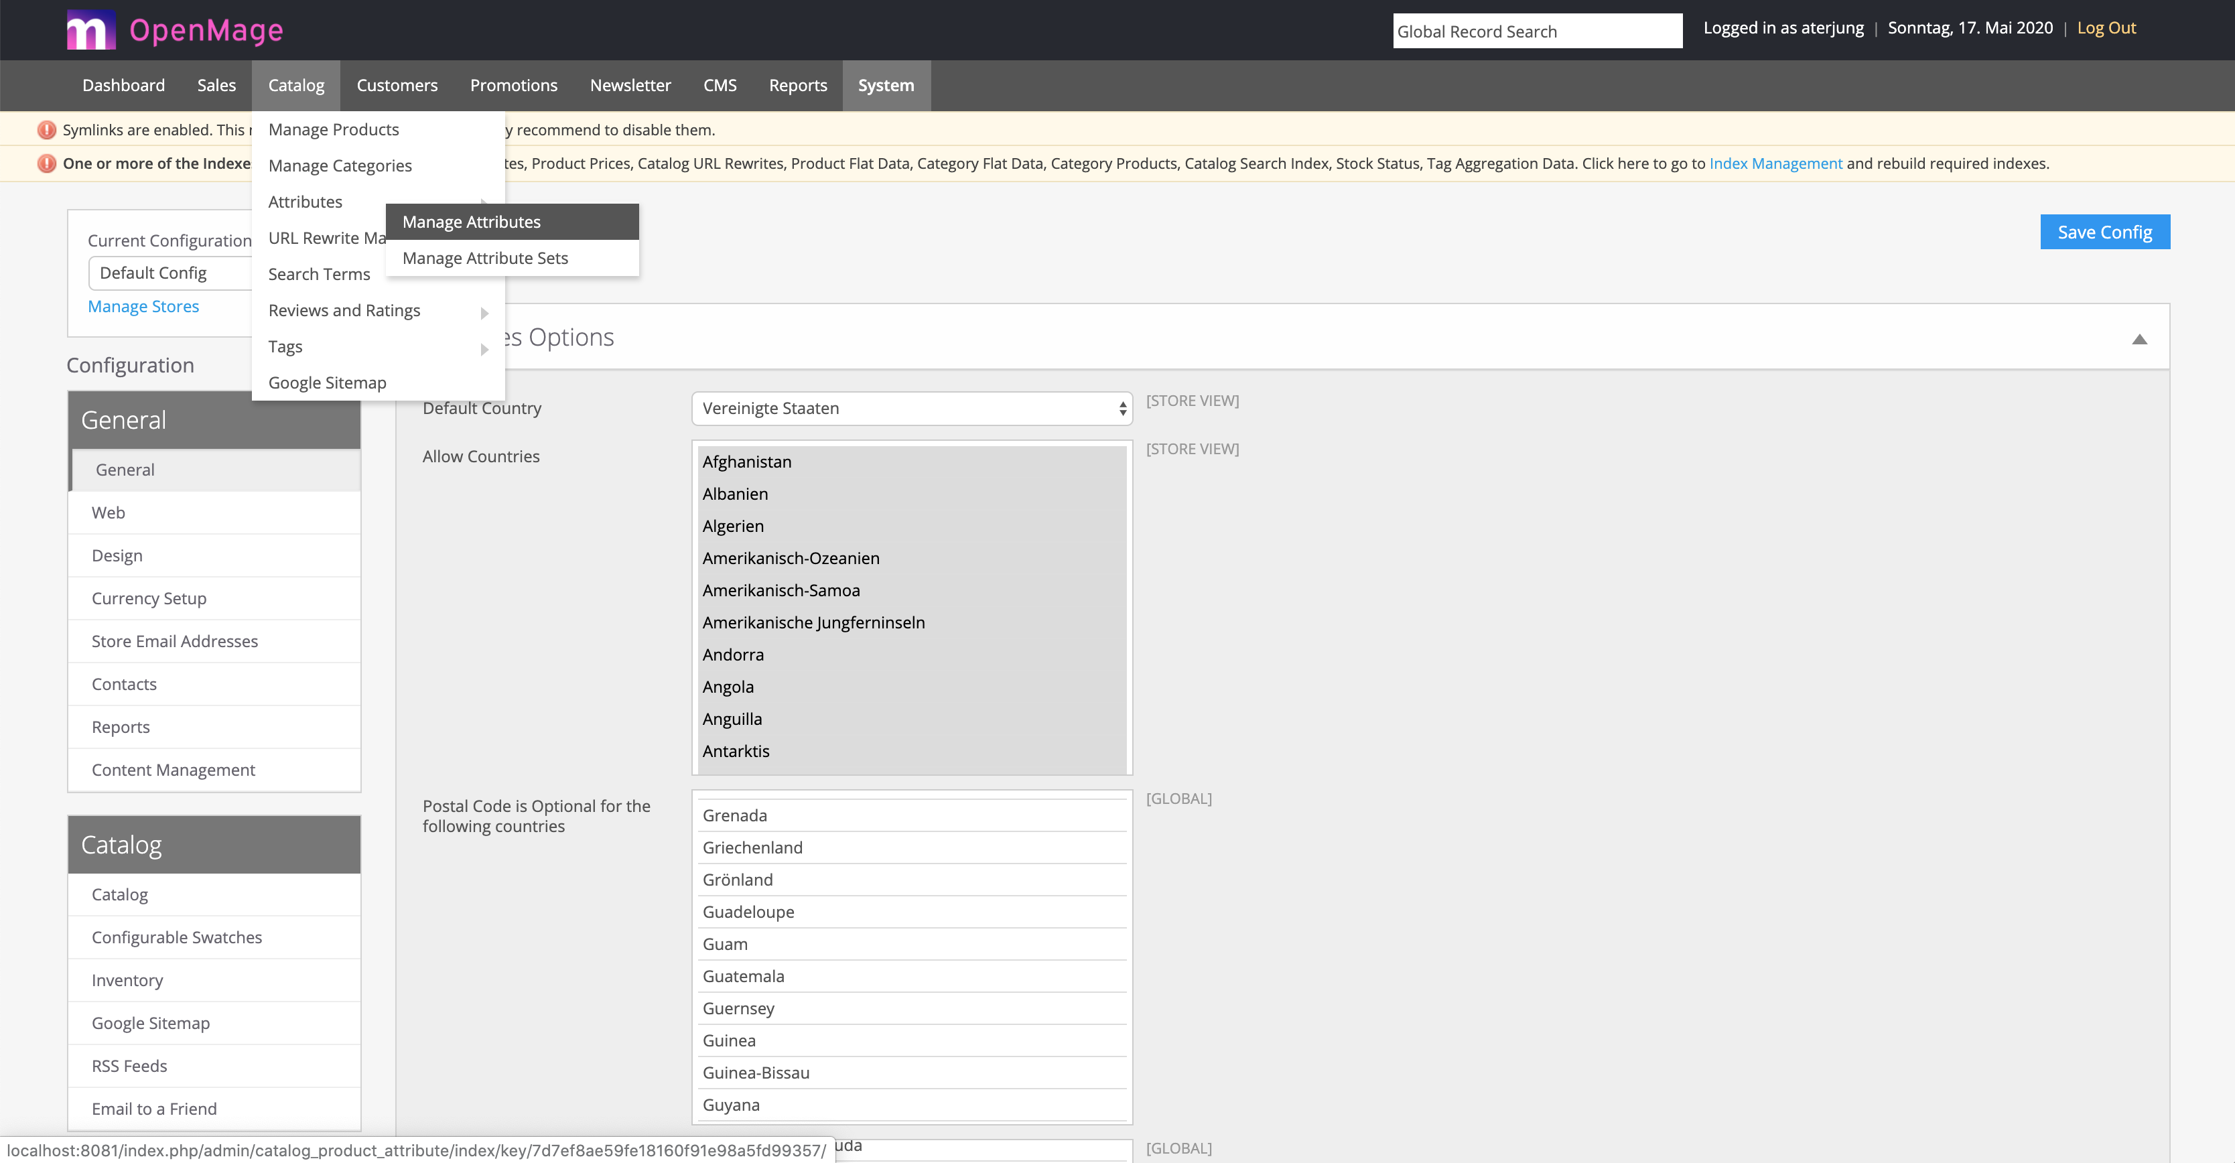Select Antarktis in Allow Countries list
Image resolution: width=2235 pixels, height=1163 pixels.
pyautogui.click(x=912, y=751)
